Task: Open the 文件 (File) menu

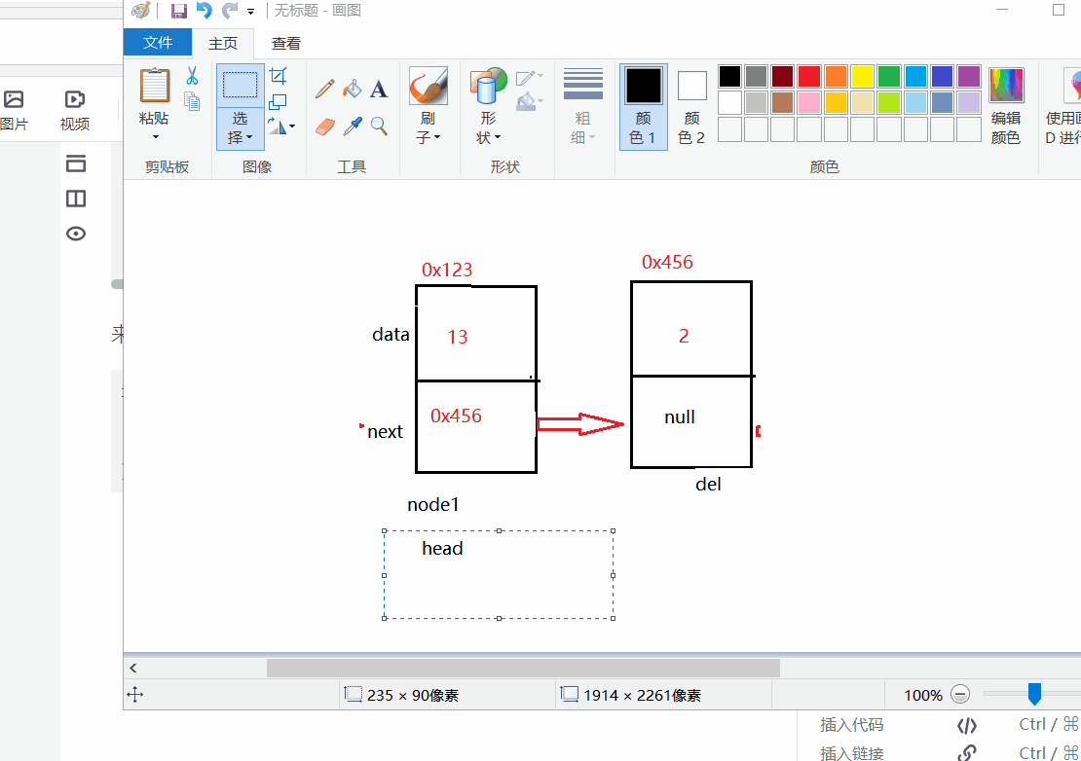Action: tap(157, 43)
